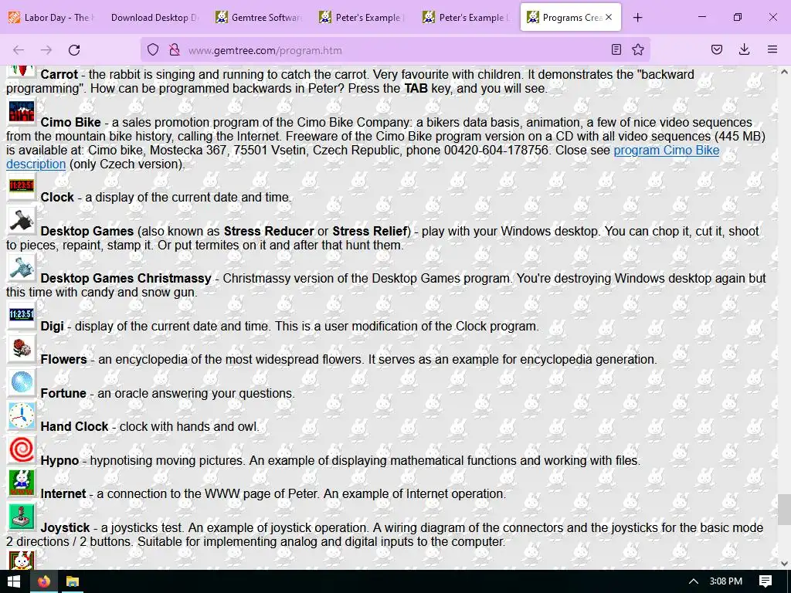Open the Firefox application menu
This screenshot has height=593, width=791.
772,49
